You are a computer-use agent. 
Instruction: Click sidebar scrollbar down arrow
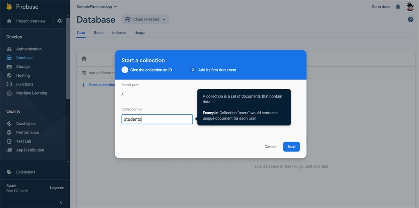[68, 161]
